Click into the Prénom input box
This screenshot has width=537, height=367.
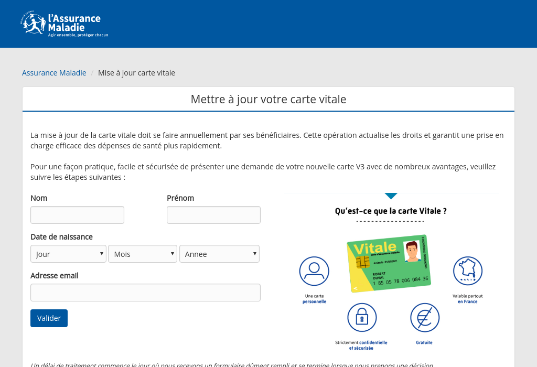[x=213, y=215]
